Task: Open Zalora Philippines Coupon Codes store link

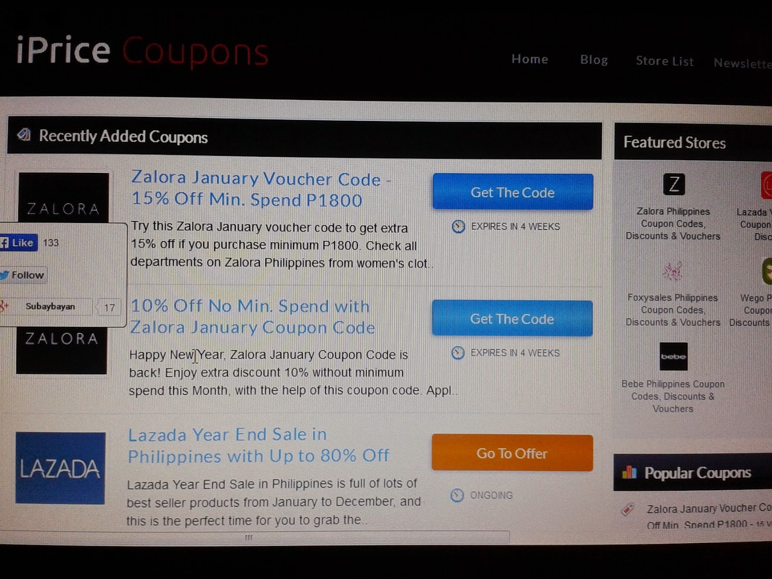Action: tap(673, 224)
